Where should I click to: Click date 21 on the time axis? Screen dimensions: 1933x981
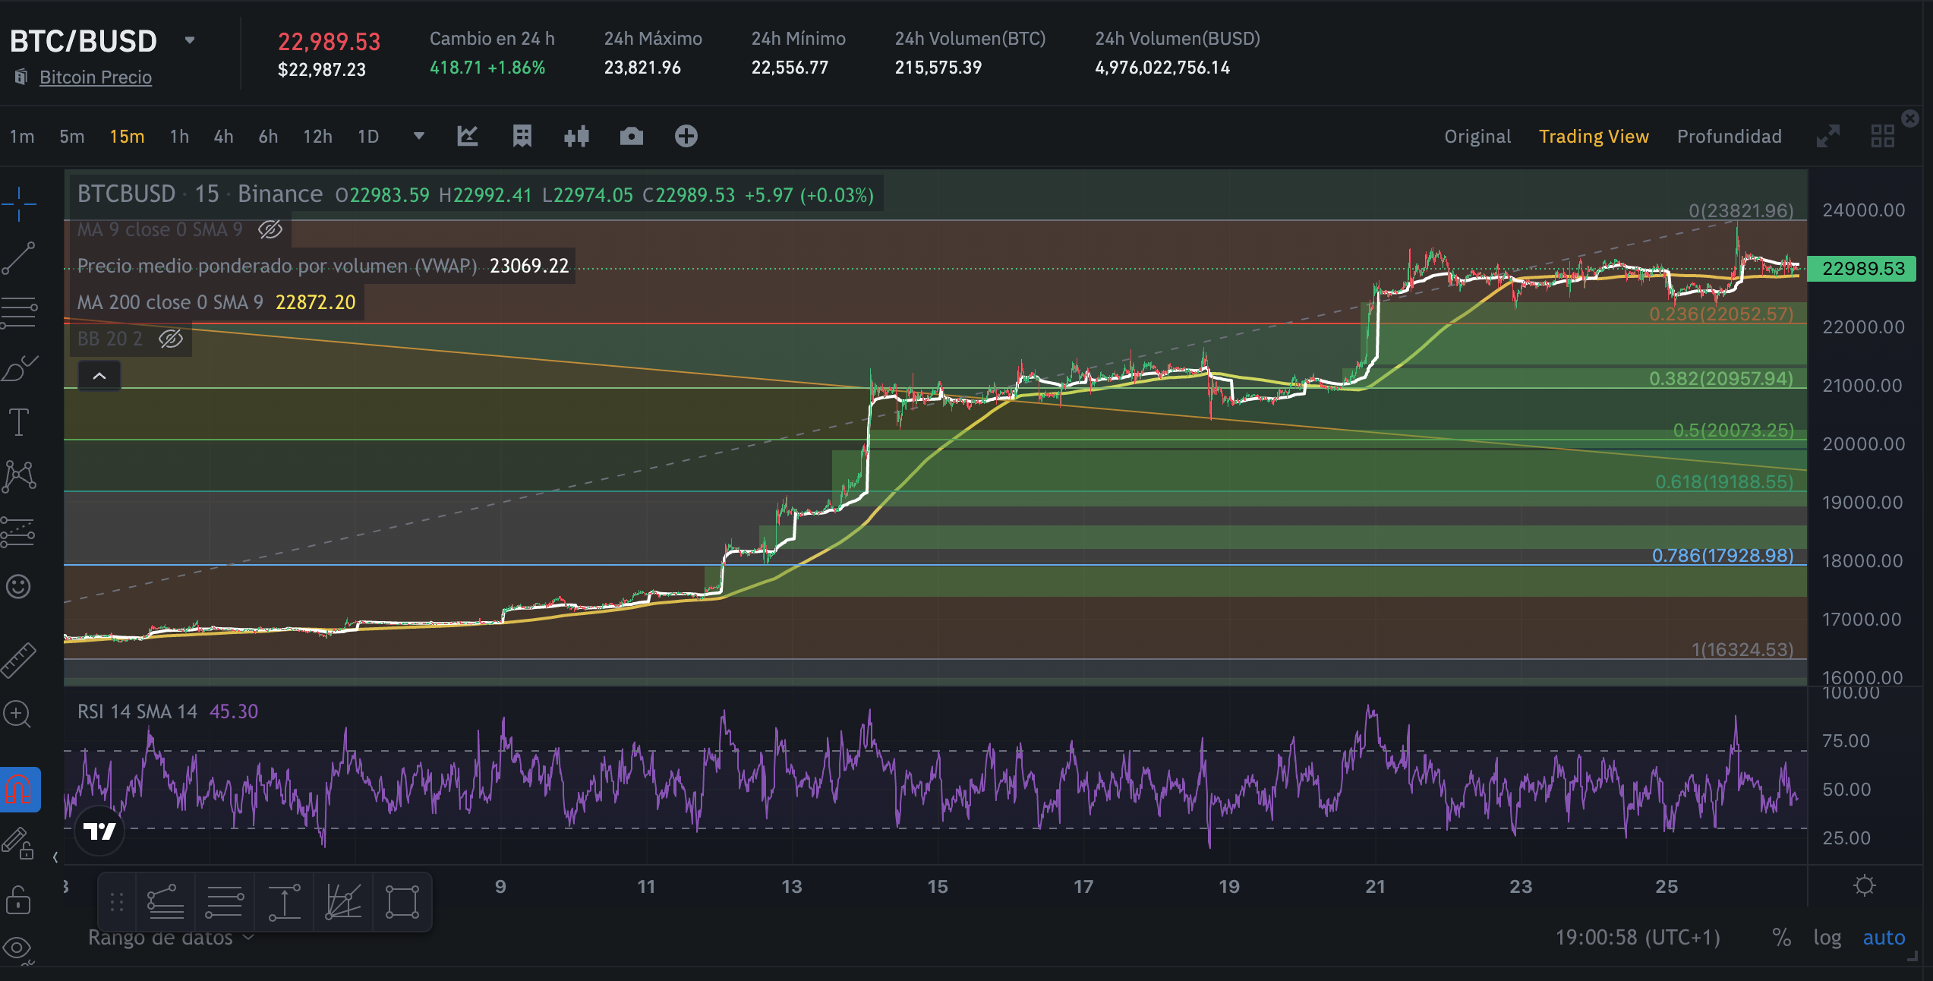tap(1375, 886)
